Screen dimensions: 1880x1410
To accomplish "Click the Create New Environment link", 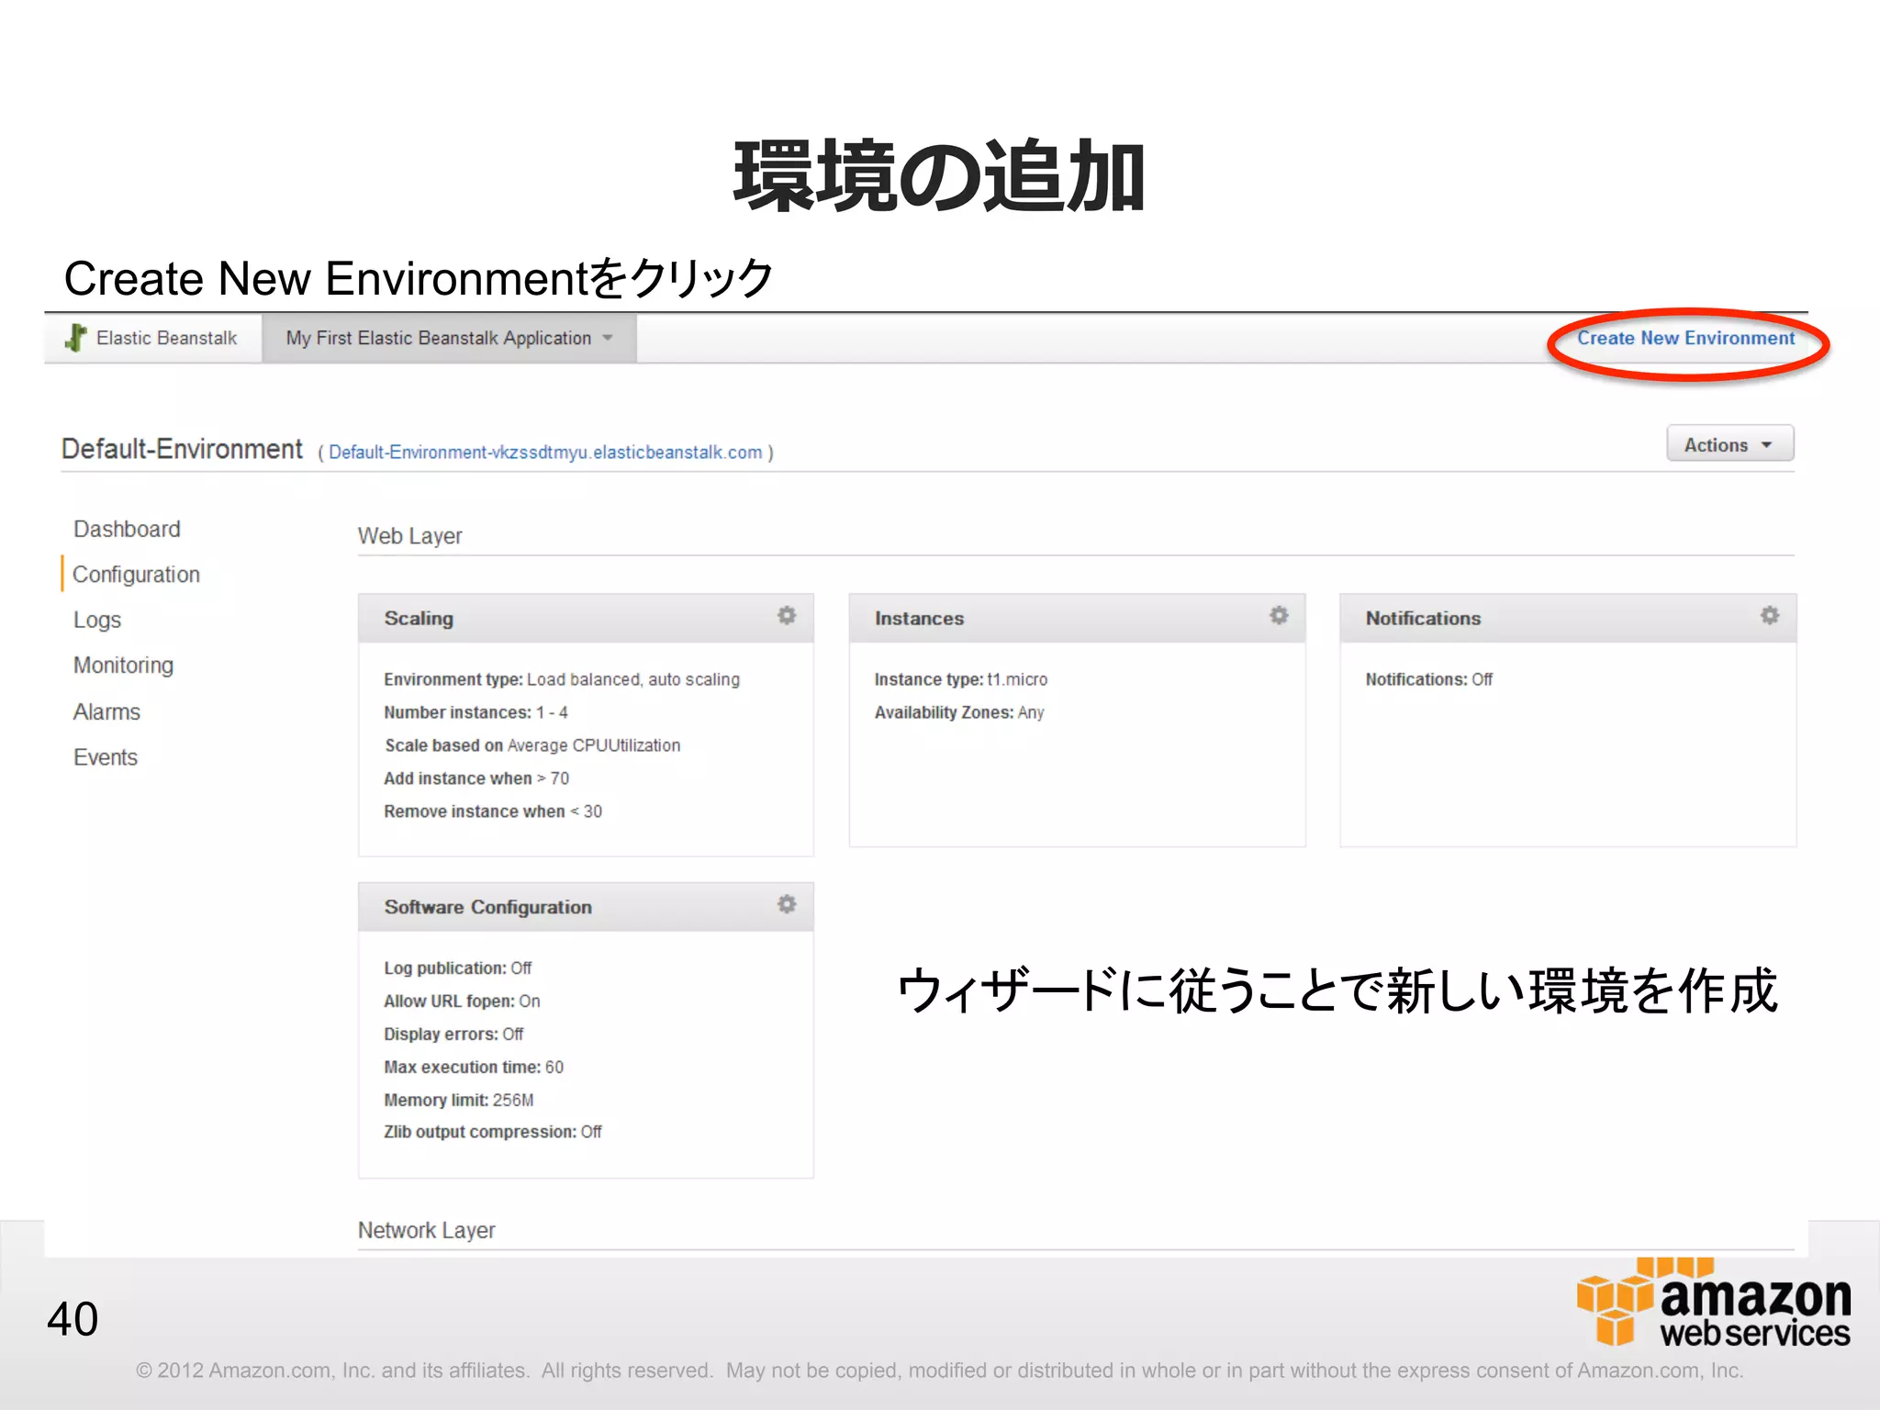I will pos(1685,338).
